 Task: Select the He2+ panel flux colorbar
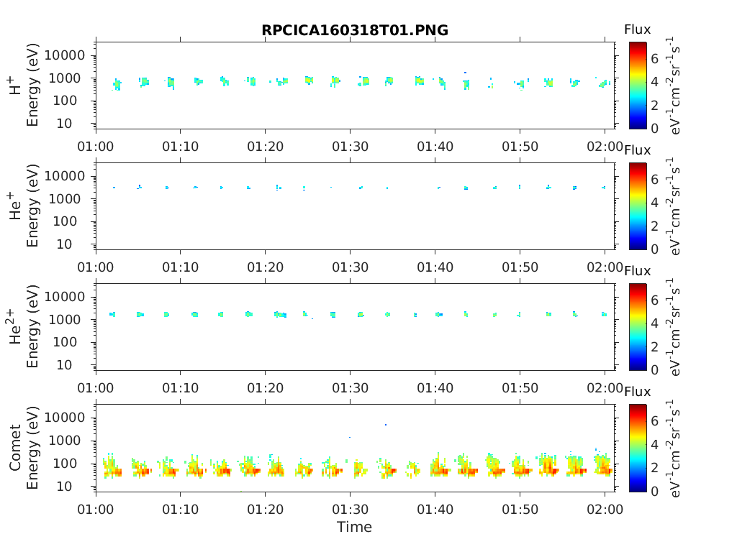[638, 327]
